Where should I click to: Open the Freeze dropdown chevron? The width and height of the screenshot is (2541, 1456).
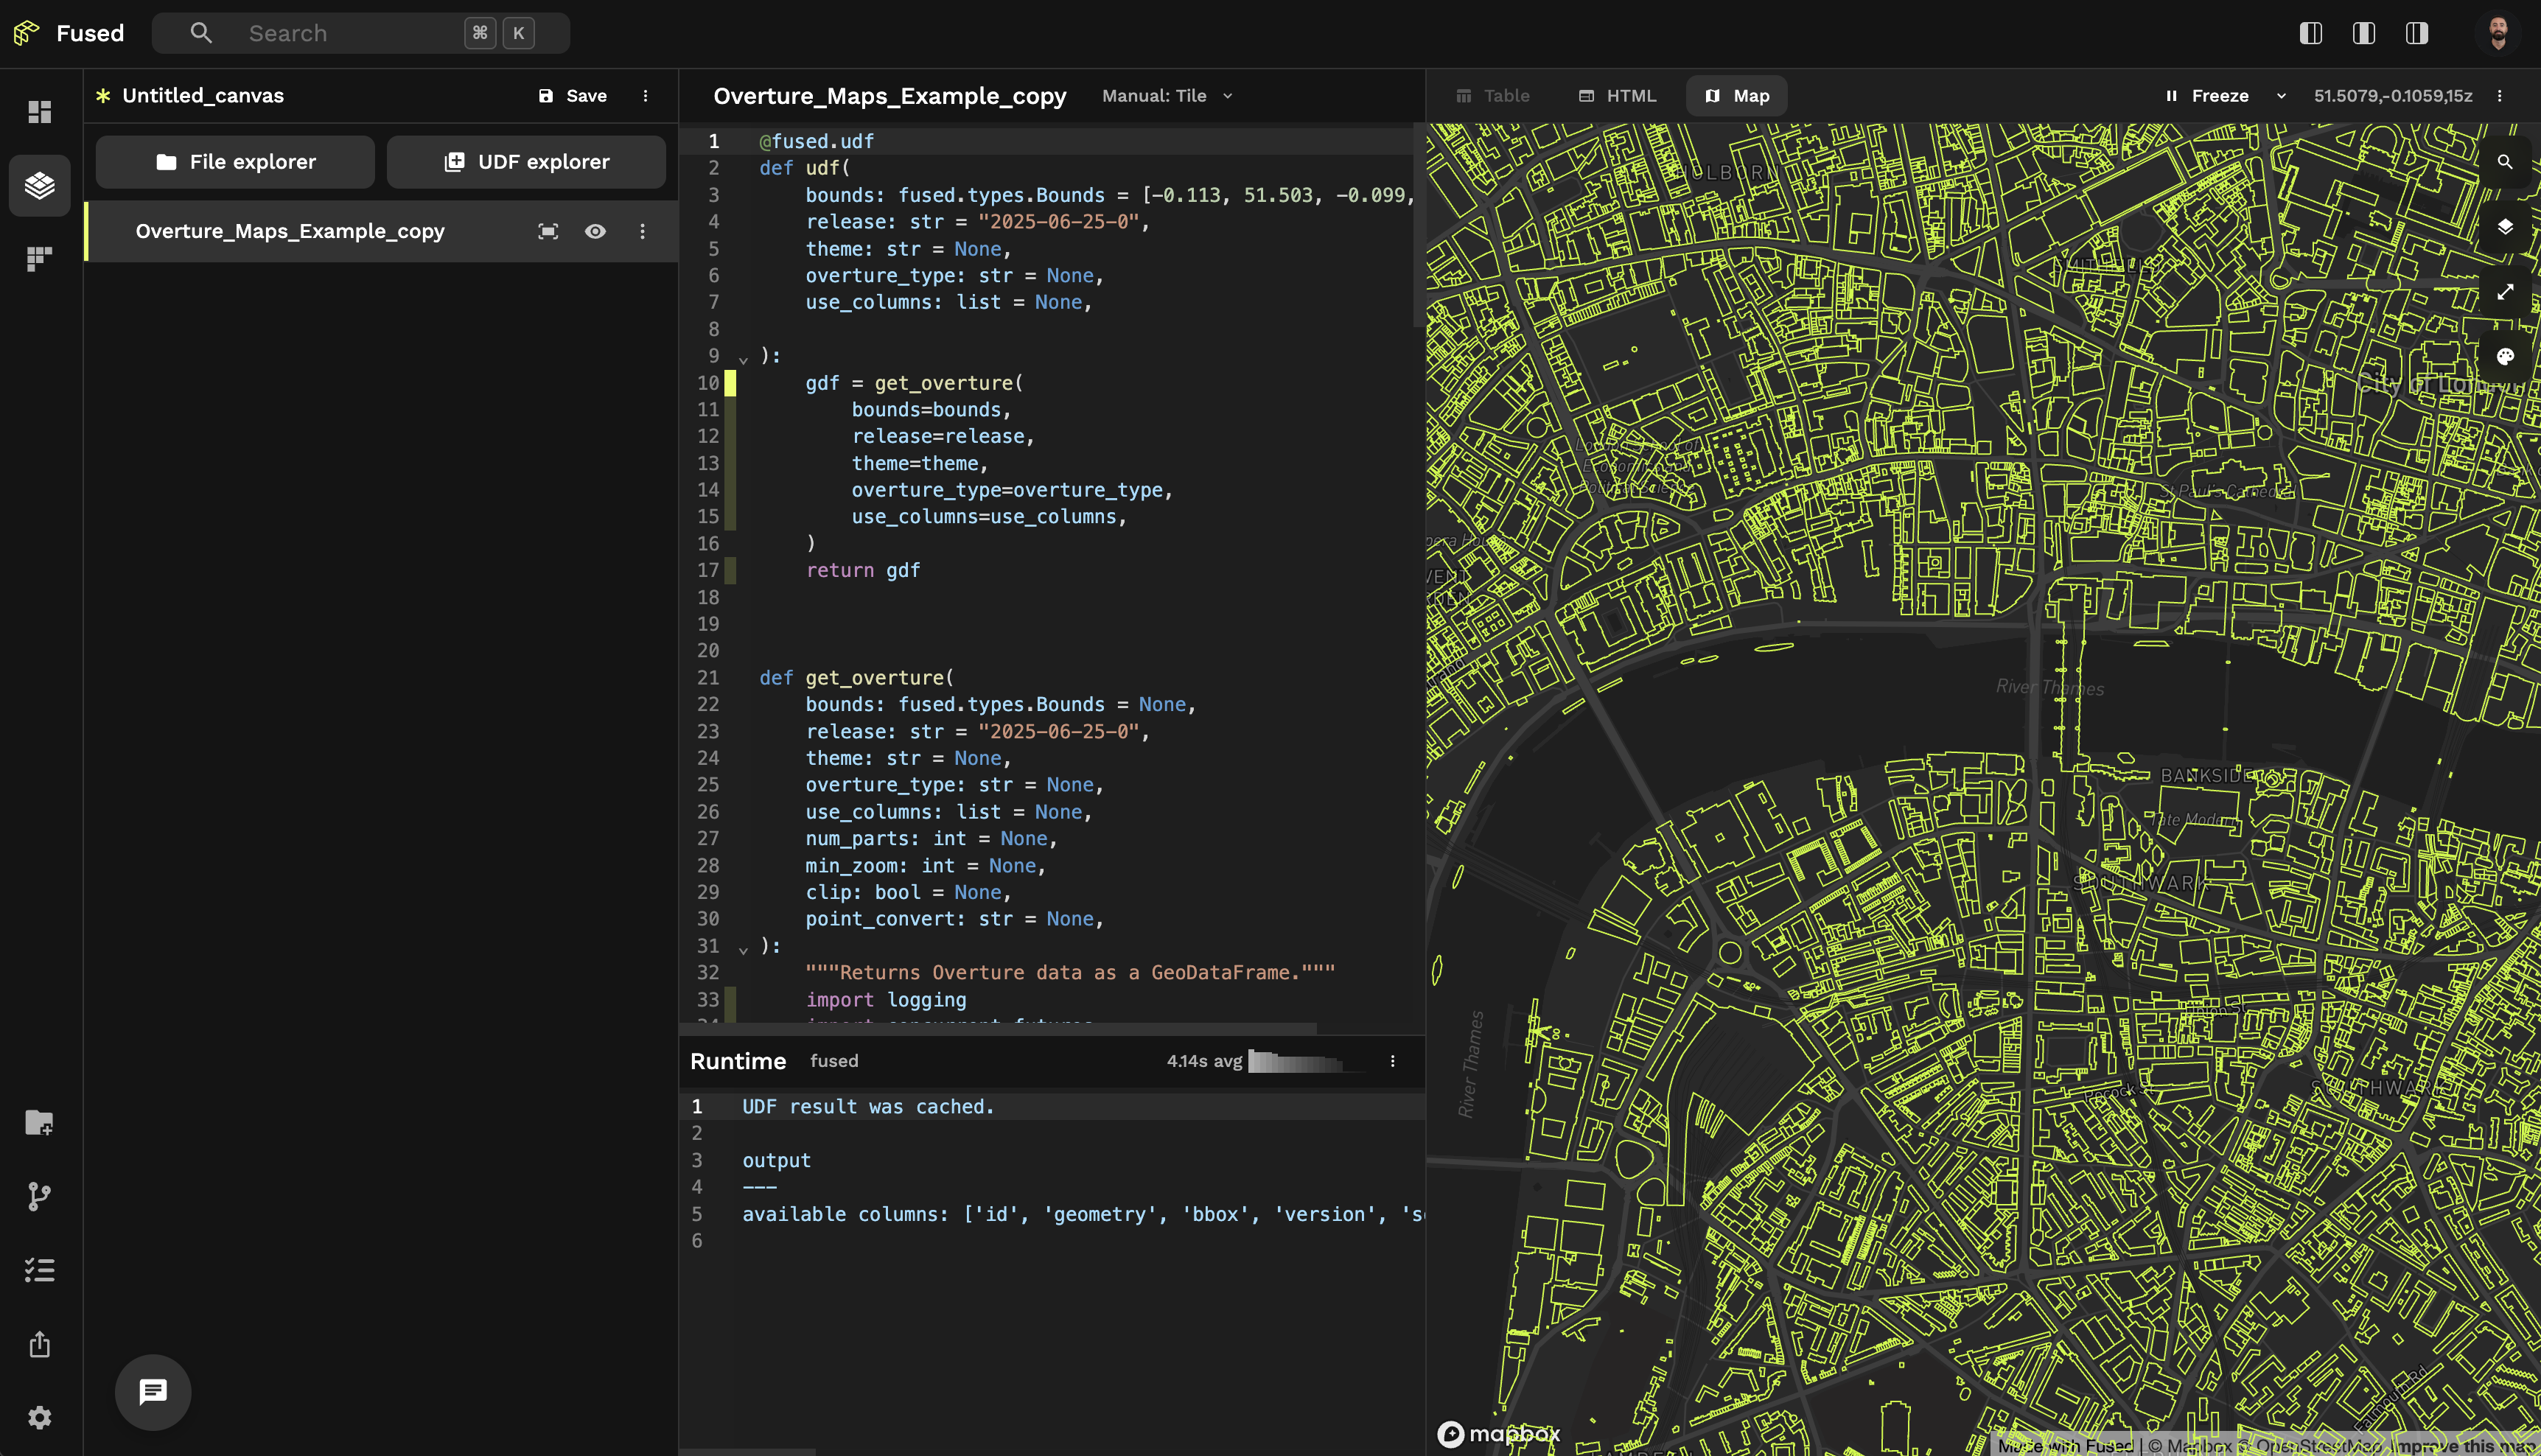(2280, 95)
